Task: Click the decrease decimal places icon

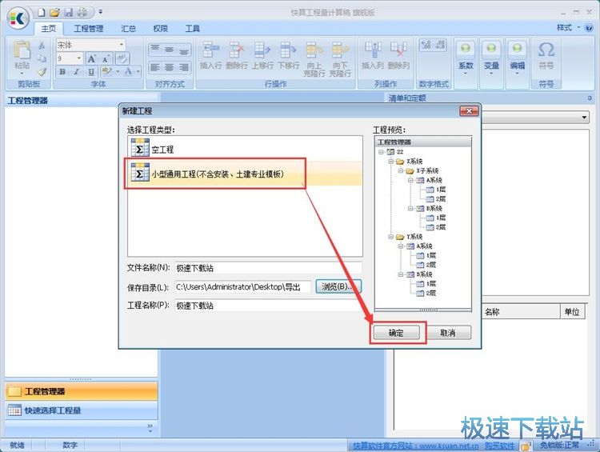Action: pos(441,45)
